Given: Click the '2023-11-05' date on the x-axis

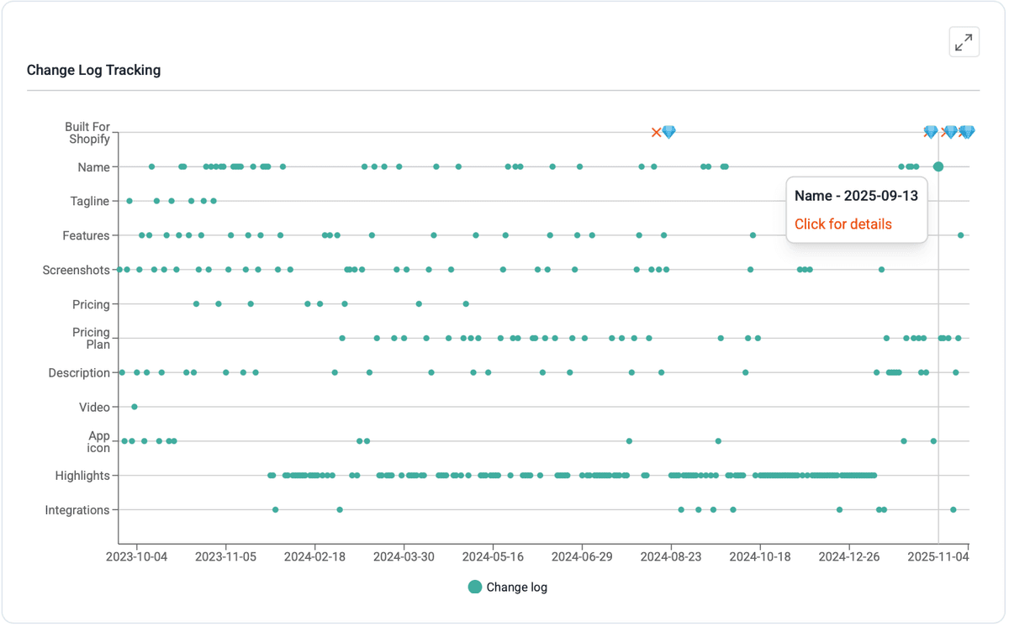Looking at the screenshot, I should tap(225, 556).
